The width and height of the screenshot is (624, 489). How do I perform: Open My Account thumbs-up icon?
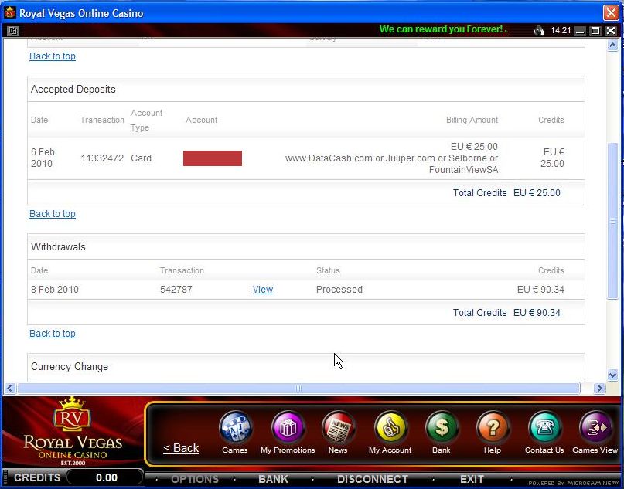point(390,428)
